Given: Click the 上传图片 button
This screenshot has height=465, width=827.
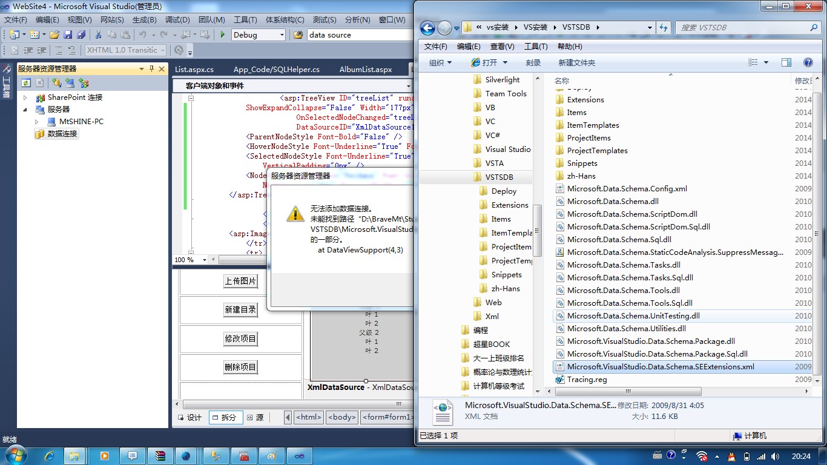Looking at the screenshot, I should coord(240,281).
